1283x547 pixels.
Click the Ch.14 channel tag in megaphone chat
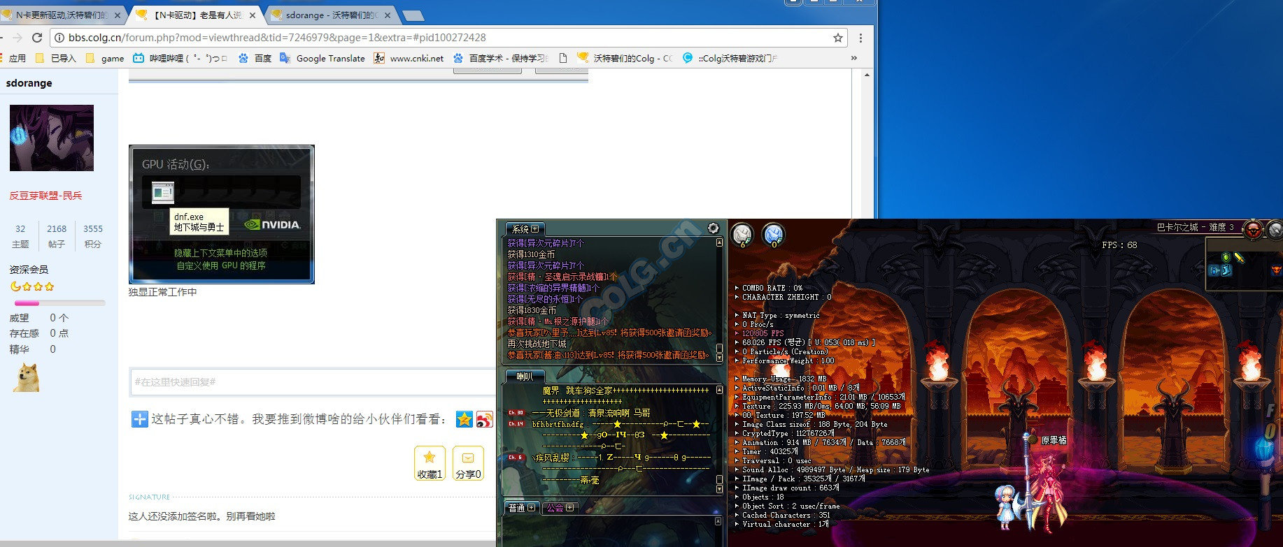(x=516, y=424)
